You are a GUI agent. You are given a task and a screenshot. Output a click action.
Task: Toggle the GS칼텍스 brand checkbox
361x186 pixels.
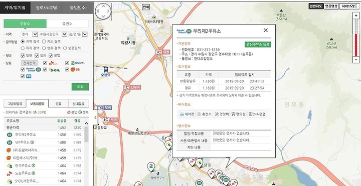point(67,62)
